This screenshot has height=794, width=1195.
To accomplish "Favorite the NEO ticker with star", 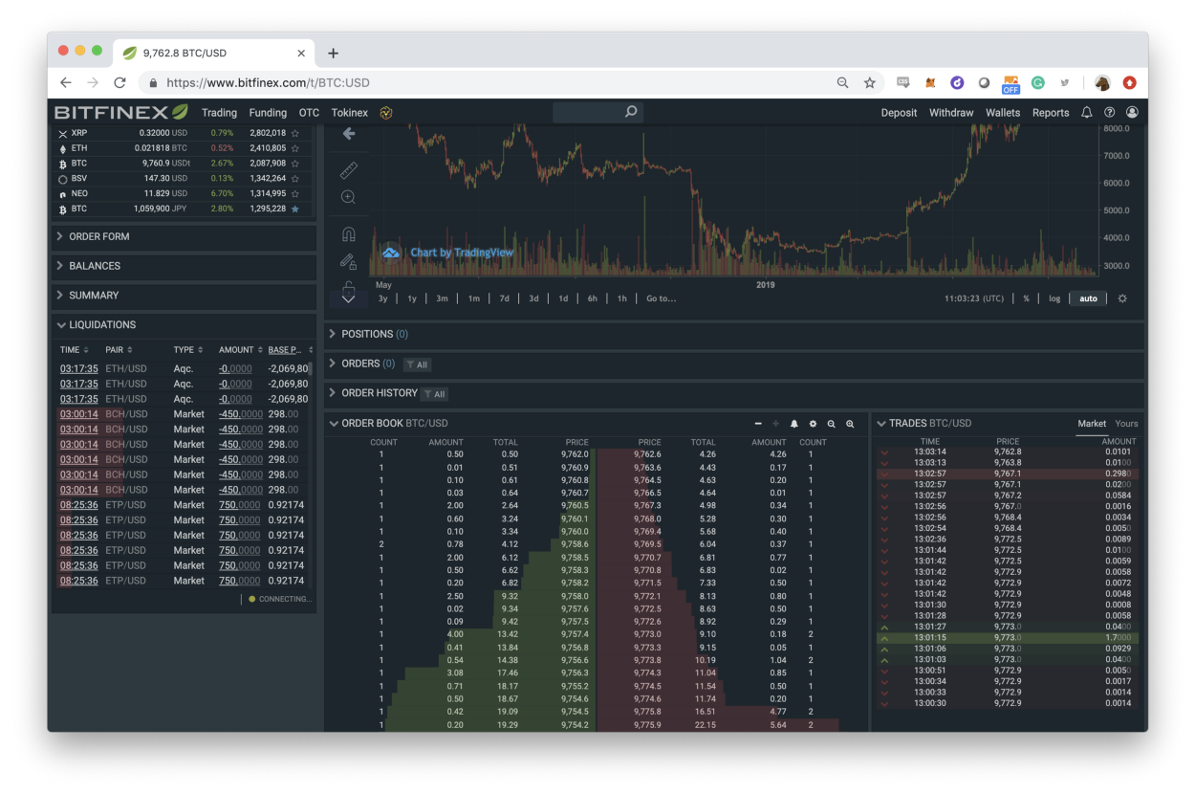I will point(295,194).
